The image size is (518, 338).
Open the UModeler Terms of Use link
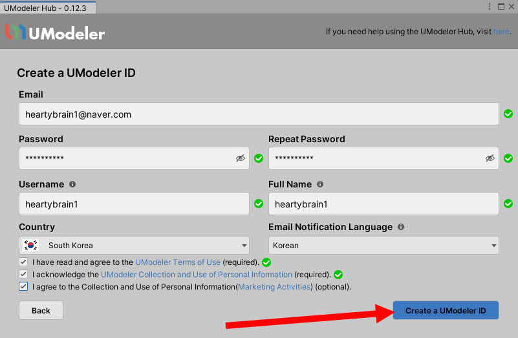point(178,262)
